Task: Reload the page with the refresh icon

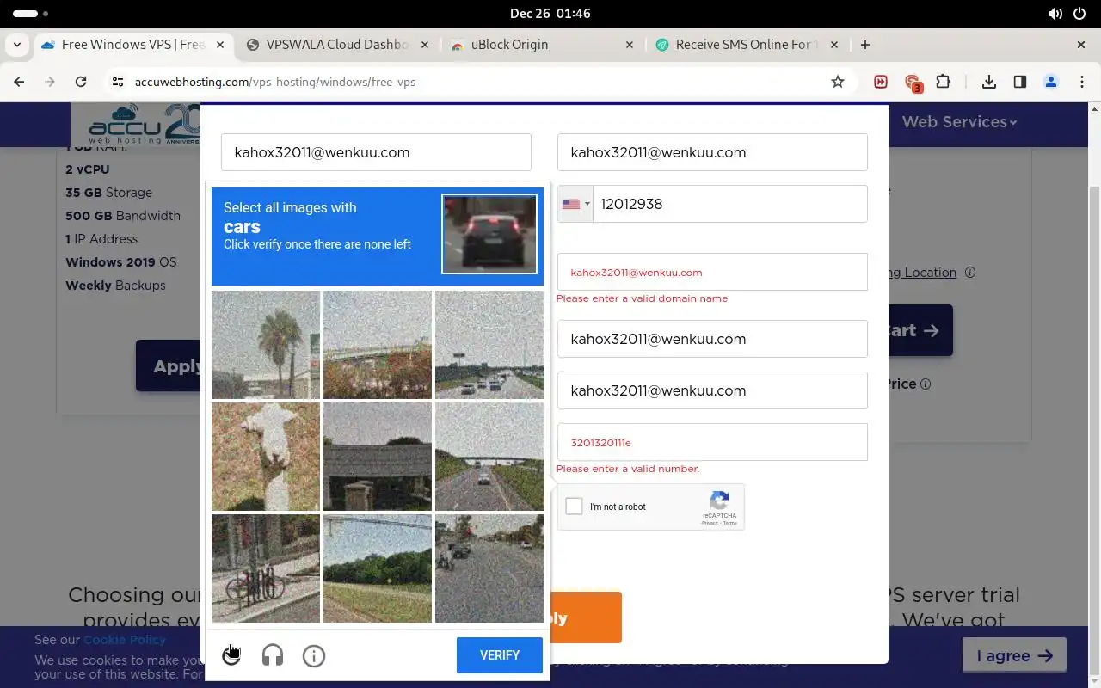Action: point(81,82)
